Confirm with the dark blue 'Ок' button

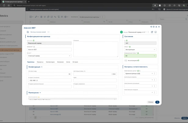click(x=157, y=102)
